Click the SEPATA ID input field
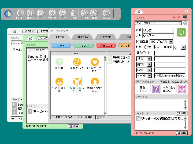 click(x=170, y=53)
